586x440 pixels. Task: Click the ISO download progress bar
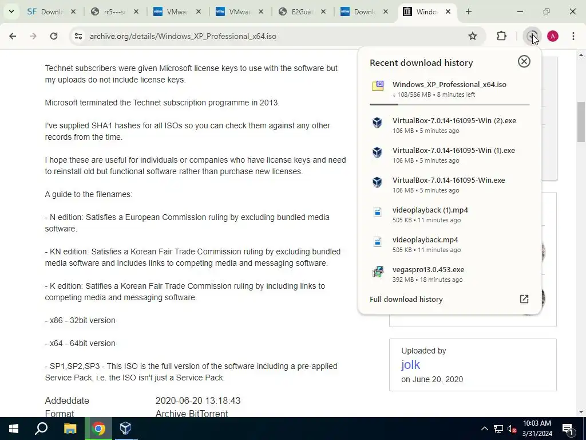tap(450, 104)
